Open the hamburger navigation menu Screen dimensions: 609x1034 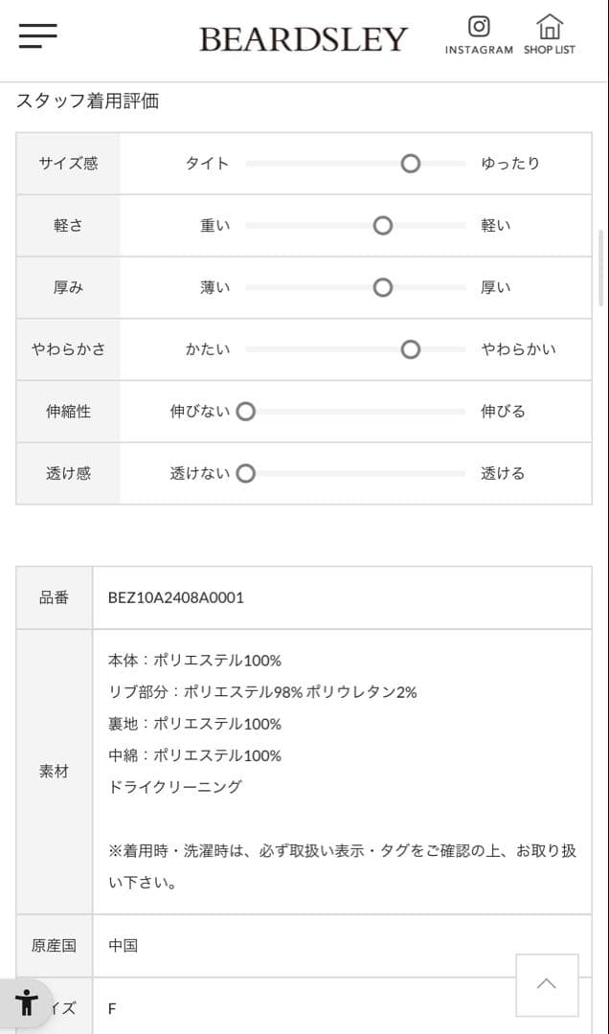[x=36, y=35]
